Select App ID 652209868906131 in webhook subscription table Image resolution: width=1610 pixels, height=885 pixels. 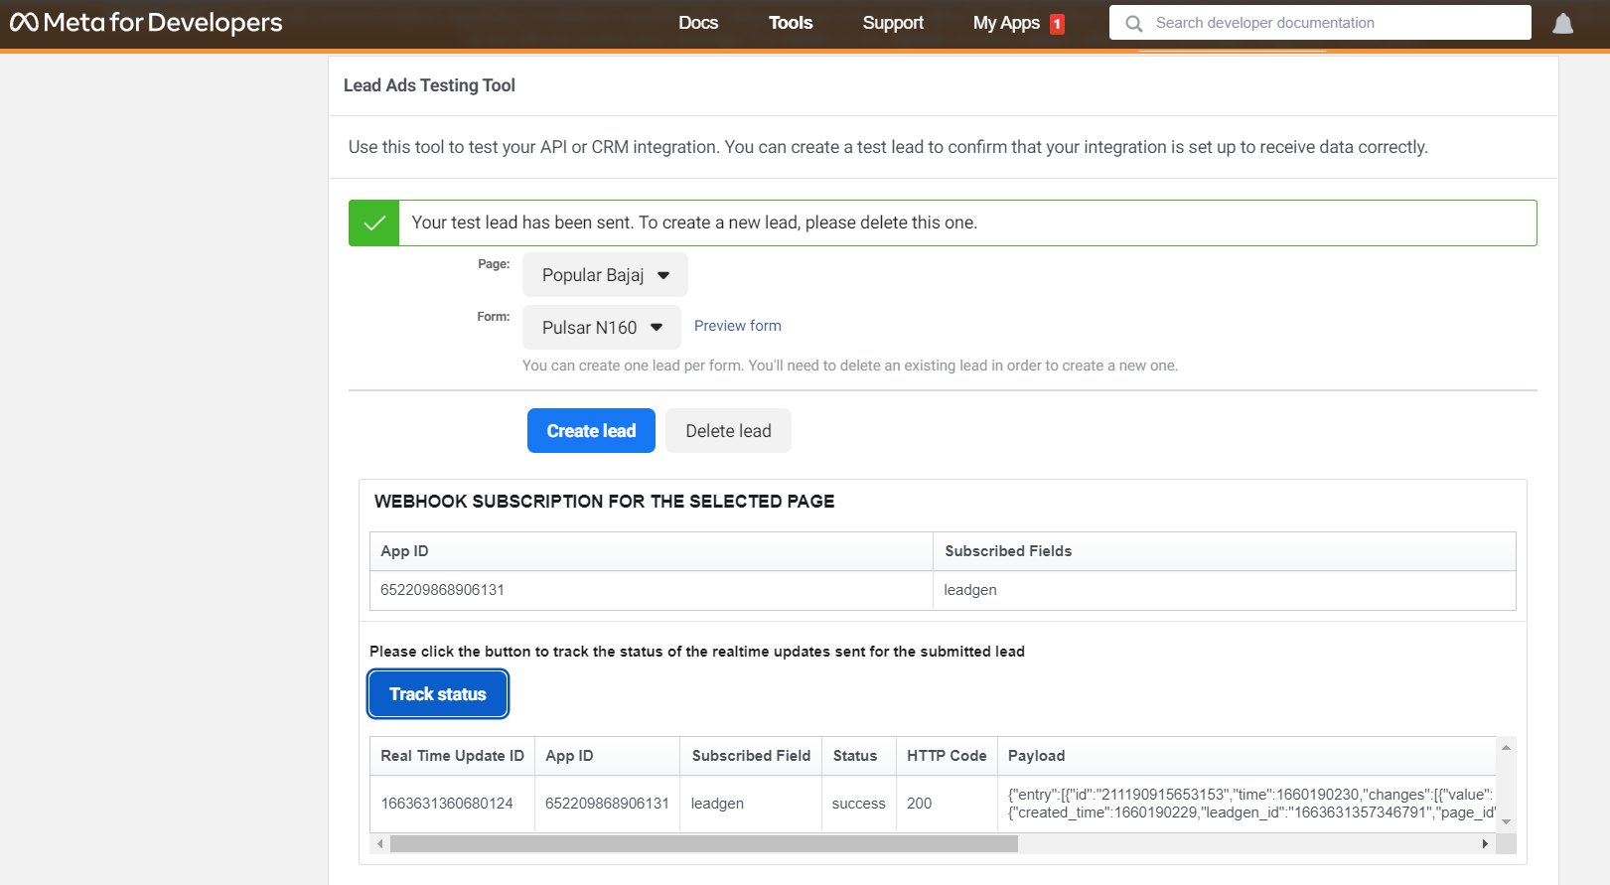pos(442,590)
